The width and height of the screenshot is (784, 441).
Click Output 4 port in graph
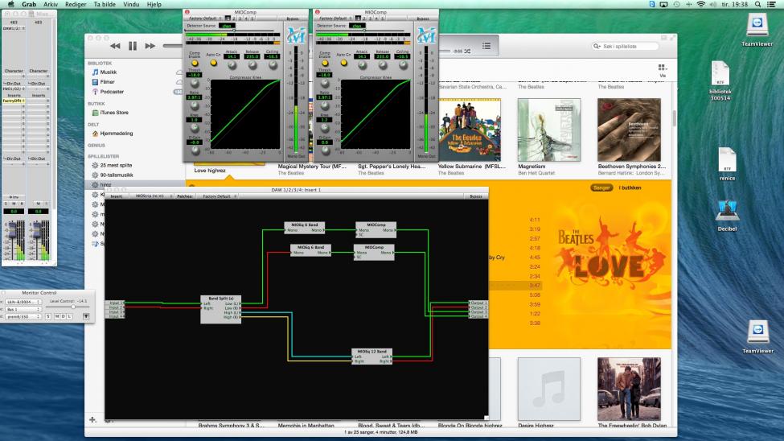point(478,316)
